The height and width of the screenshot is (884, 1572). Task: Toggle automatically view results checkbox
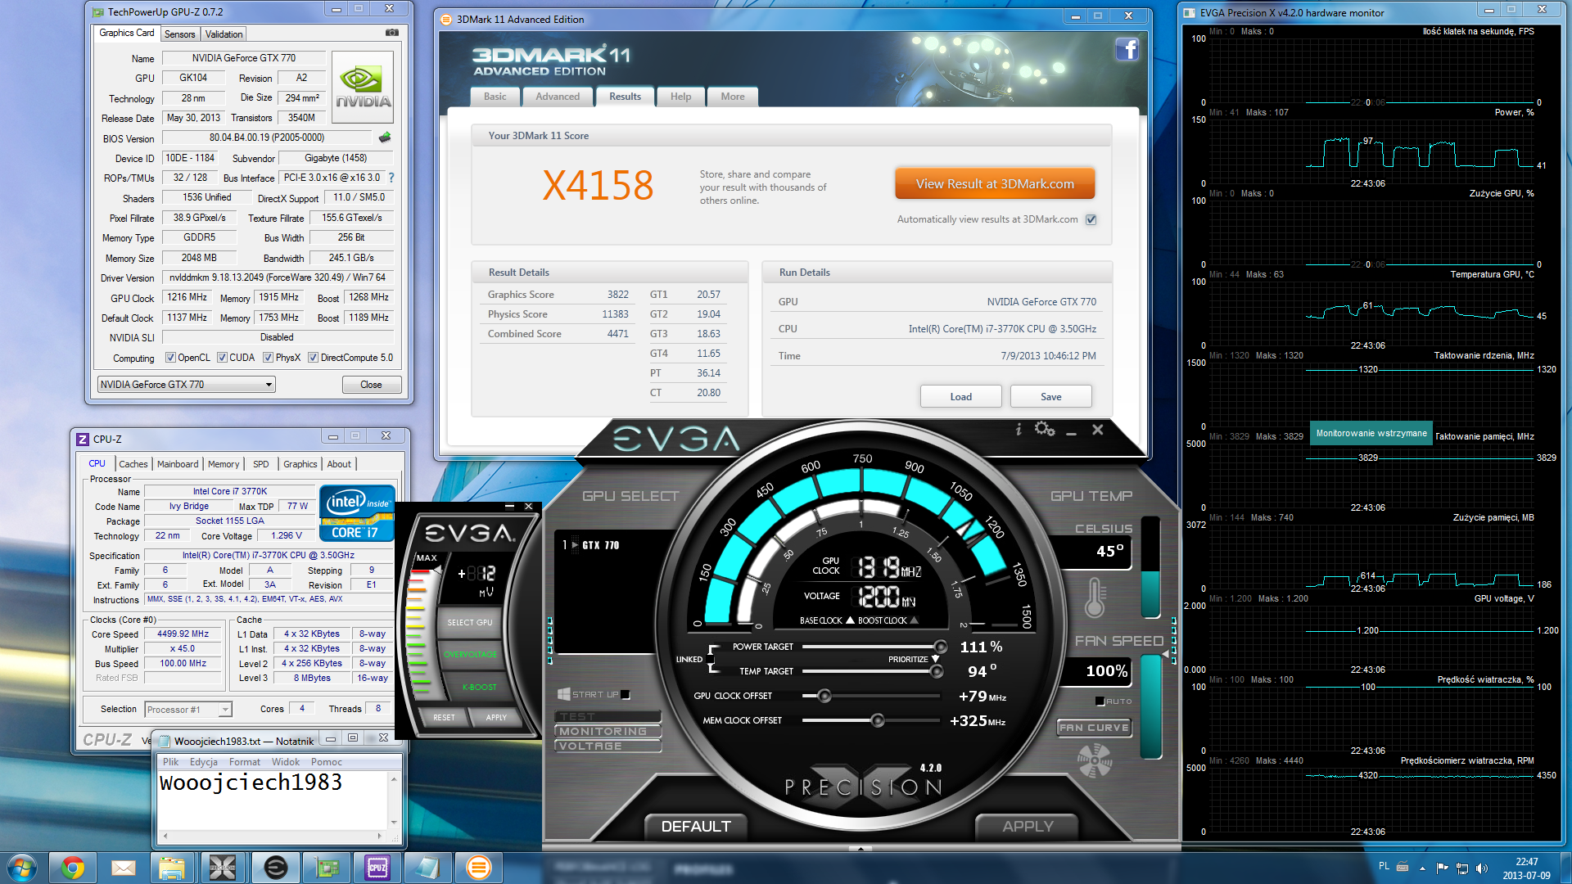coord(1091,219)
